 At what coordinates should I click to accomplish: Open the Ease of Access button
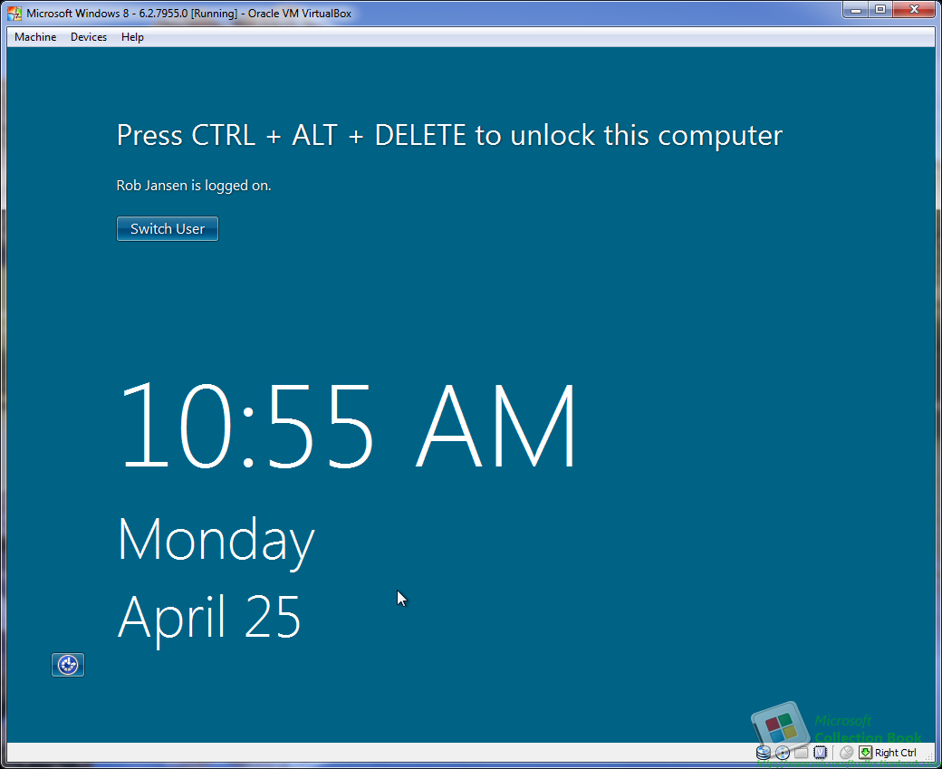click(68, 665)
